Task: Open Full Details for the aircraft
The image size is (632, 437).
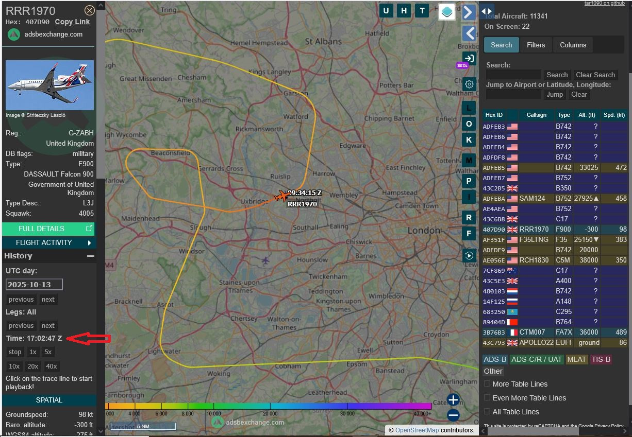Action: (x=48, y=229)
